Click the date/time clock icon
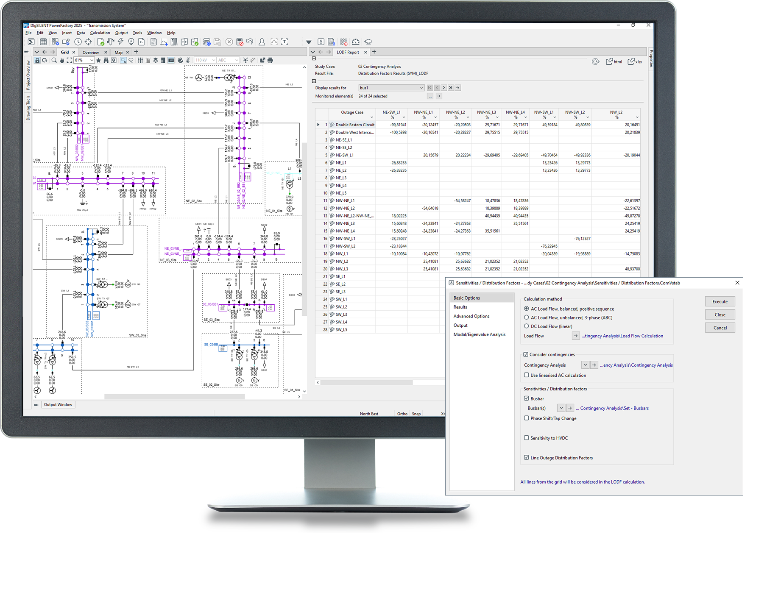This screenshot has height=604, width=767. (x=78, y=42)
